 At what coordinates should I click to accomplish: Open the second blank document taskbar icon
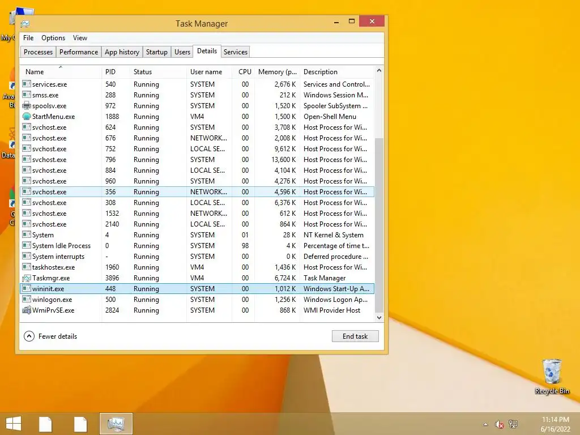(x=80, y=424)
